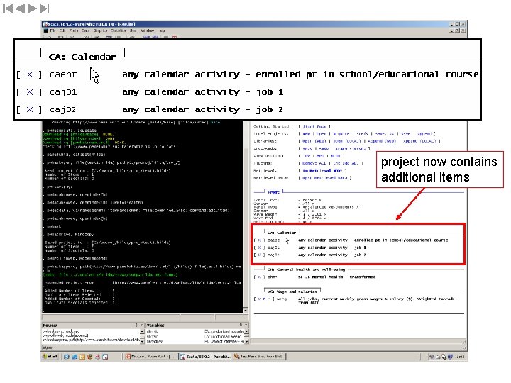This screenshot has width=511, height=383.
Task: Click Append (LOCAL) library link
Action: tap(419, 141)
